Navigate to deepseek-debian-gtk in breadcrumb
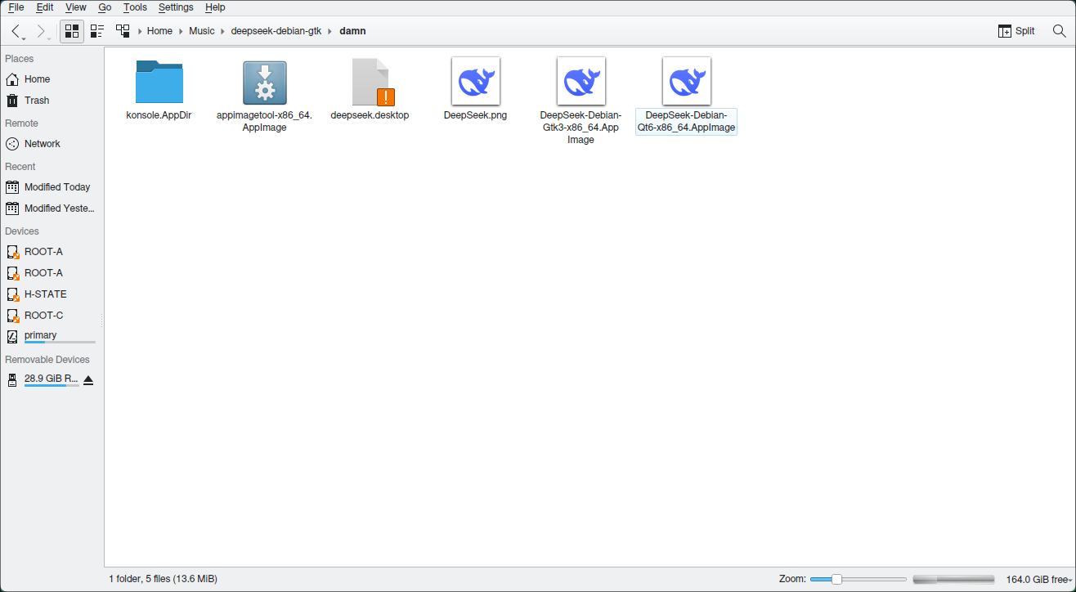 point(276,31)
